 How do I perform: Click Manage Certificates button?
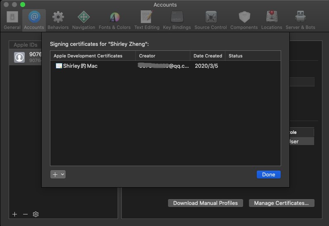coord(282,203)
